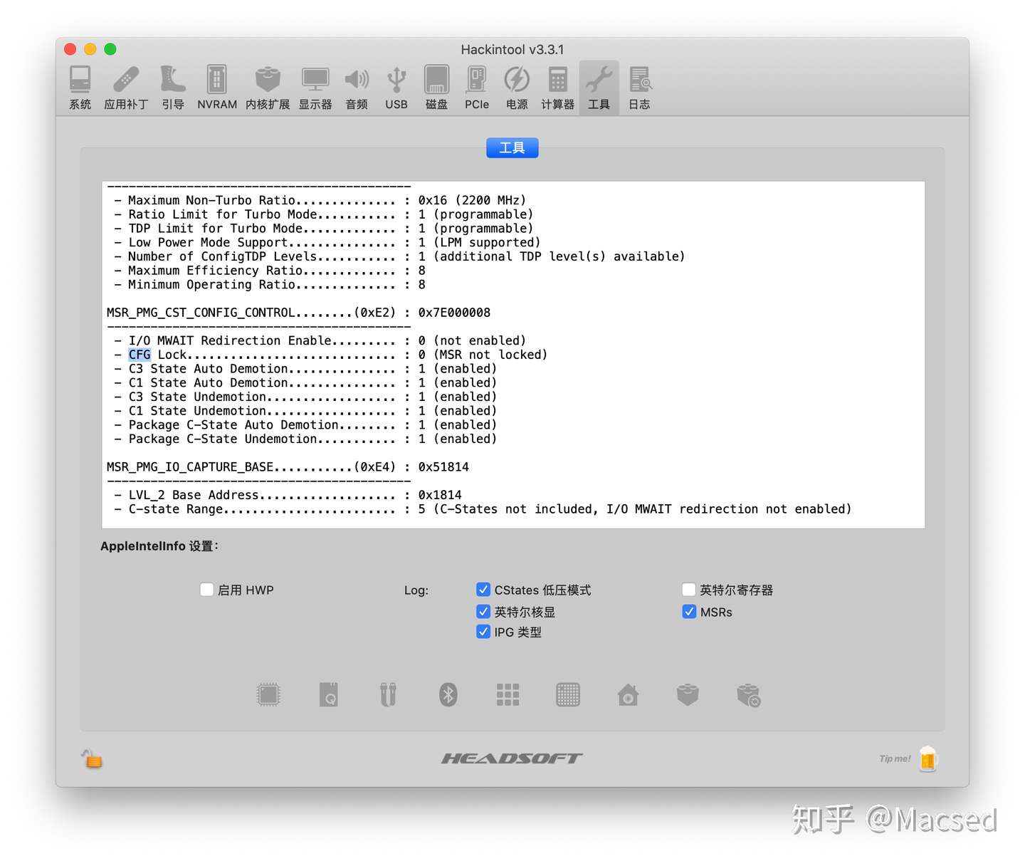Select the USB configuration panel
The height and width of the screenshot is (861, 1025).
pos(396,85)
